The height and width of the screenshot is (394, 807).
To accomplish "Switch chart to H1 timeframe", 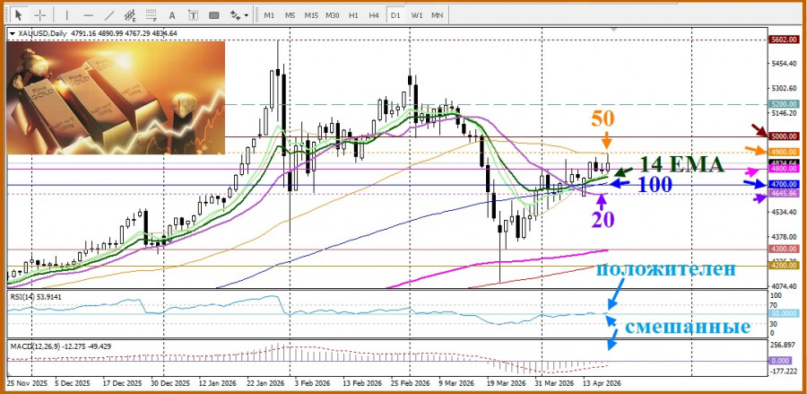I will (353, 15).
